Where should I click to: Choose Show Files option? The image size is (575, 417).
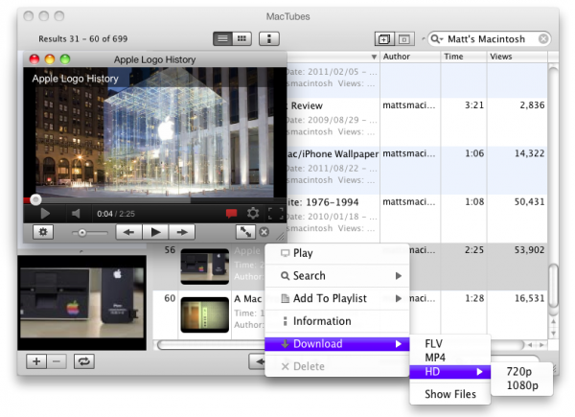point(450,394)
